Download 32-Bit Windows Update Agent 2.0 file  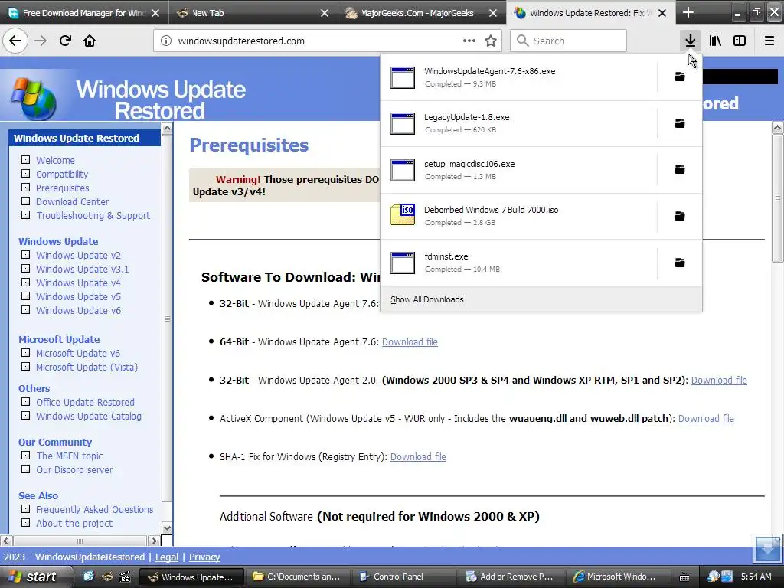(719, 380)
